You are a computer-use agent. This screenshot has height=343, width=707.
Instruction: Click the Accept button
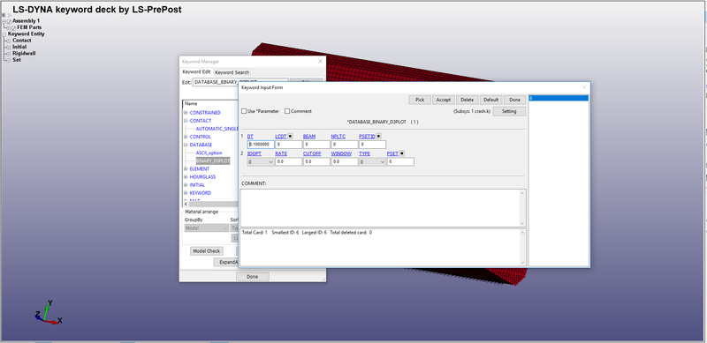click(x=444, y=100)
